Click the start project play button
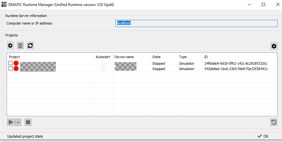The image size is (282, 142). tap(11, 122)
